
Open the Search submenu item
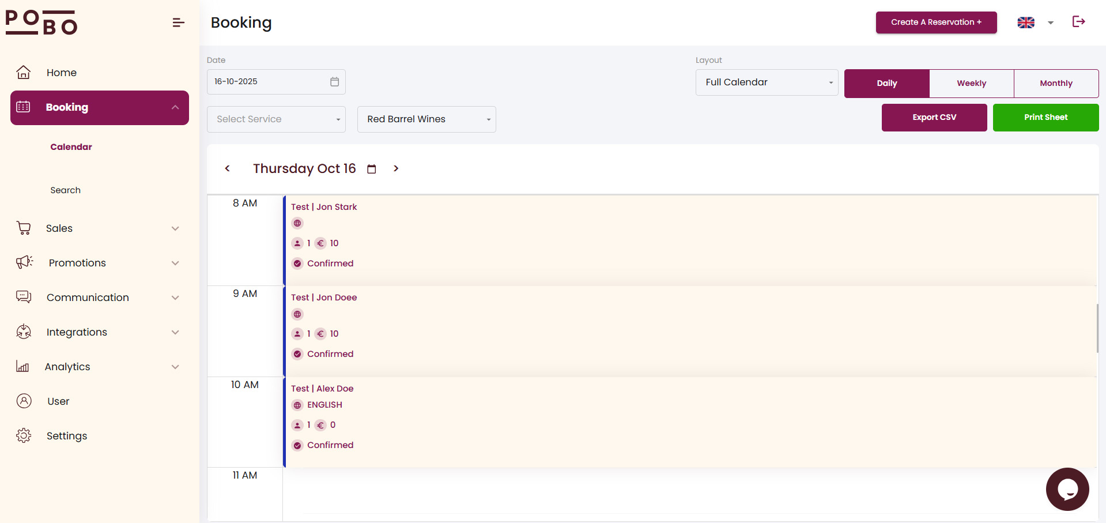click(x=66, y=190)
